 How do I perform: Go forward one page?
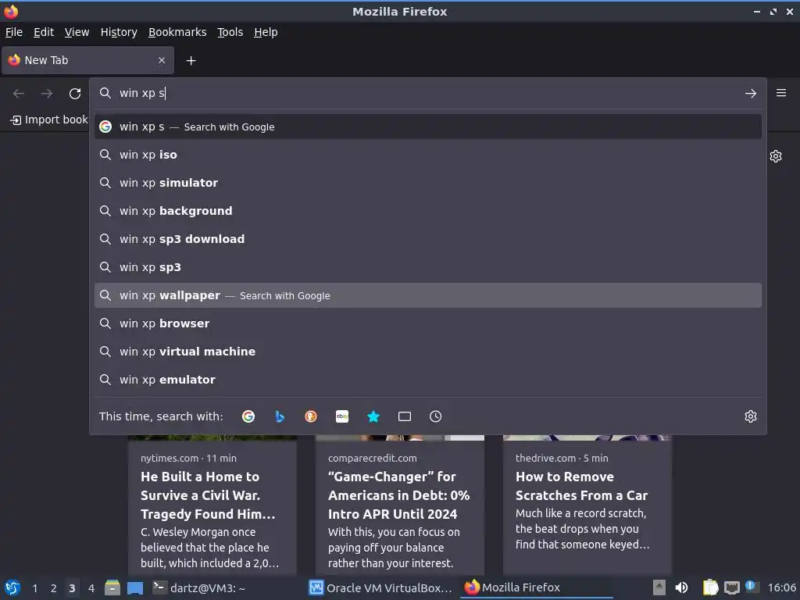click(x=47, y=94)
